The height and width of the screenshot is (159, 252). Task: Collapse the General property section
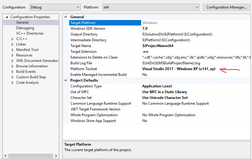click(66, 17)
